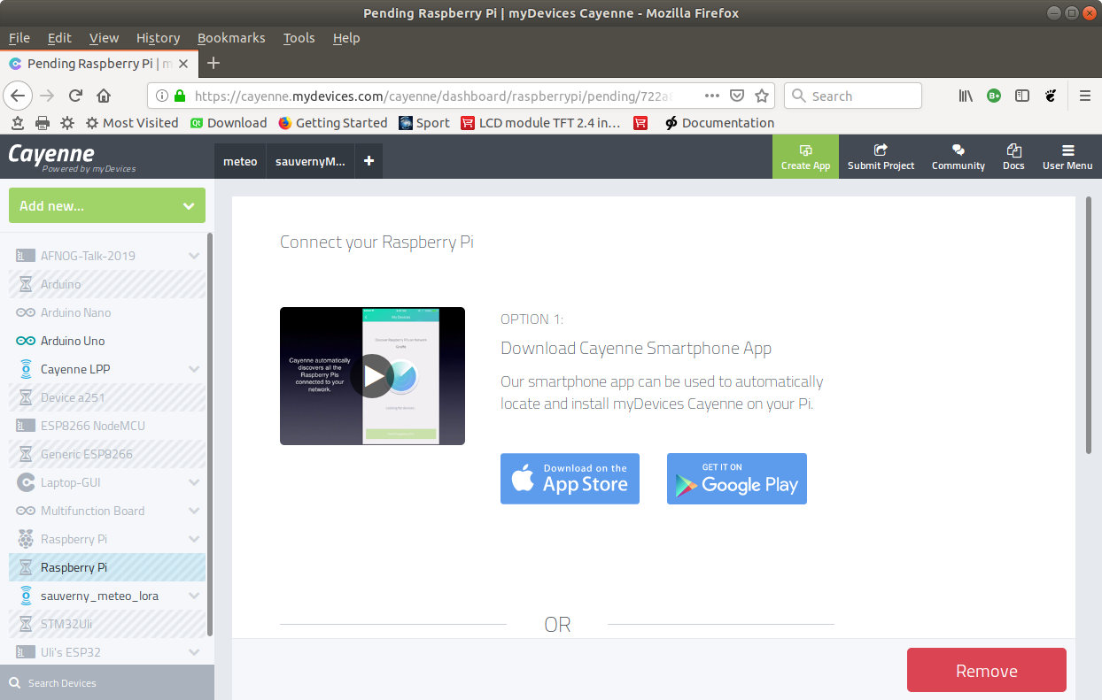Click the Create App icon button
The height and width of the screenshot is (700, 1102).
[805, 157]
